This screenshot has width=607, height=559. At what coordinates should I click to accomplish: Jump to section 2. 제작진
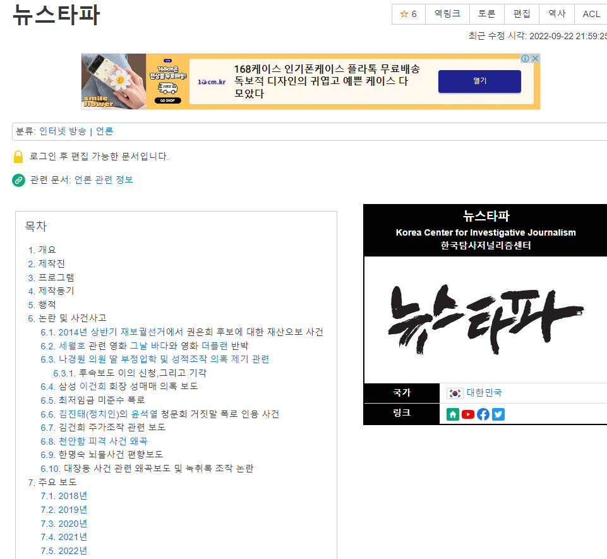[47, 264]
